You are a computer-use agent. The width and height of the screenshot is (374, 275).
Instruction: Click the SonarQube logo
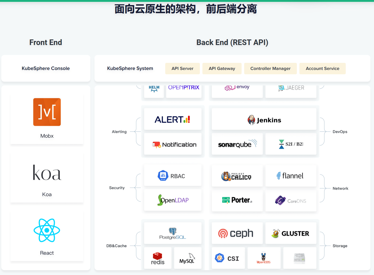pyautogui.click(x=237, y=144)
